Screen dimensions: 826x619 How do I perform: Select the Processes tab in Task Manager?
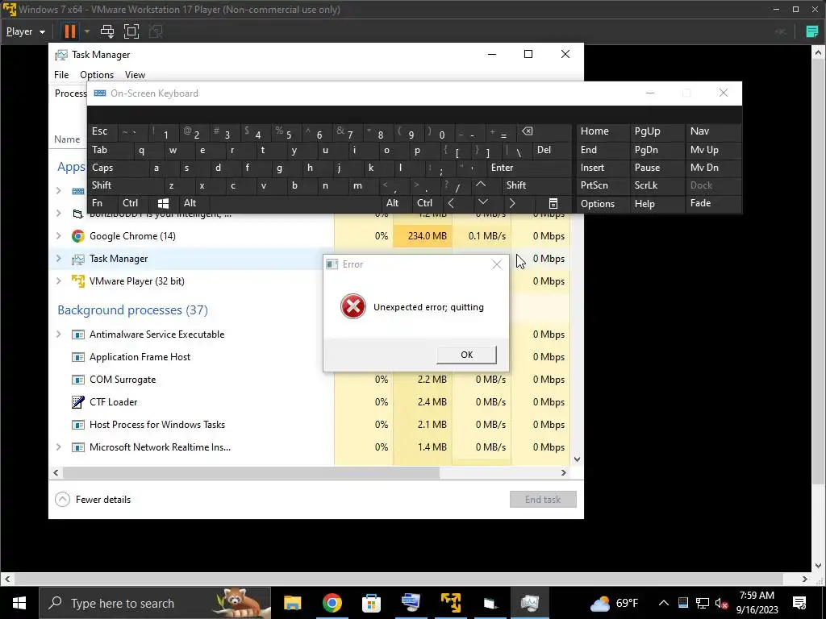70,93
